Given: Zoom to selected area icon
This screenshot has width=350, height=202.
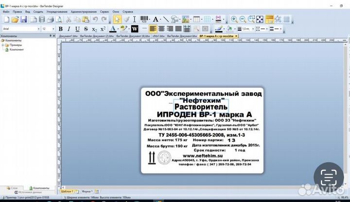Looking at the screenshot, I should pos(251,19).
